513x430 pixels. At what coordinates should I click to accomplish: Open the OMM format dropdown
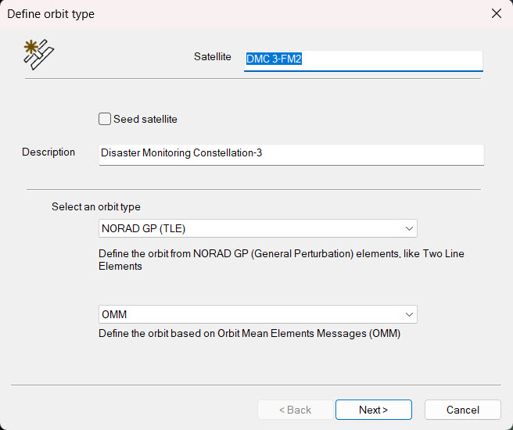tap(258, 314)
